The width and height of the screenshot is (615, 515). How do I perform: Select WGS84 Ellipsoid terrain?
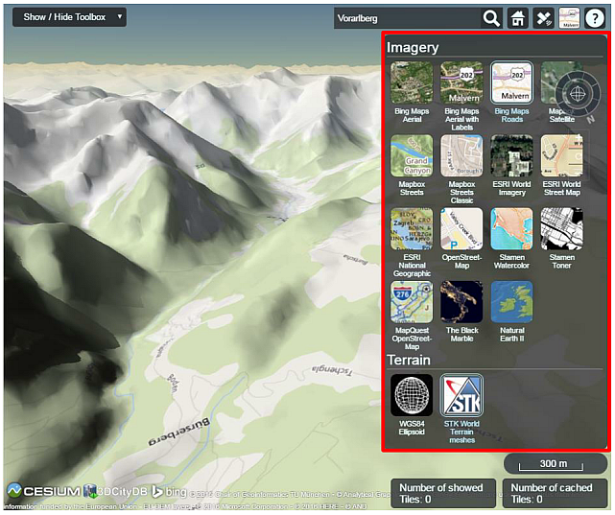tap(412, 395)
